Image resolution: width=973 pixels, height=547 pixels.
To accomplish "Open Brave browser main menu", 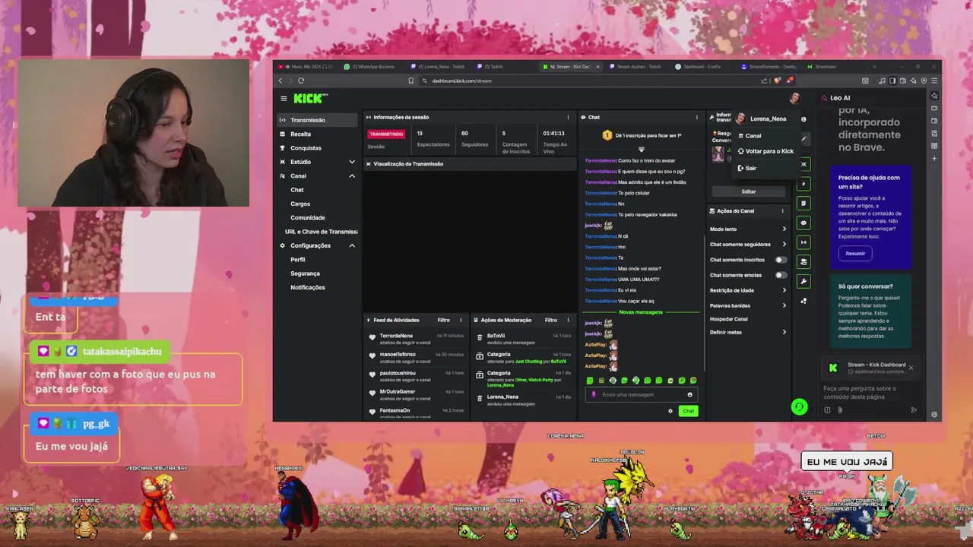I will tap(934, 81).
